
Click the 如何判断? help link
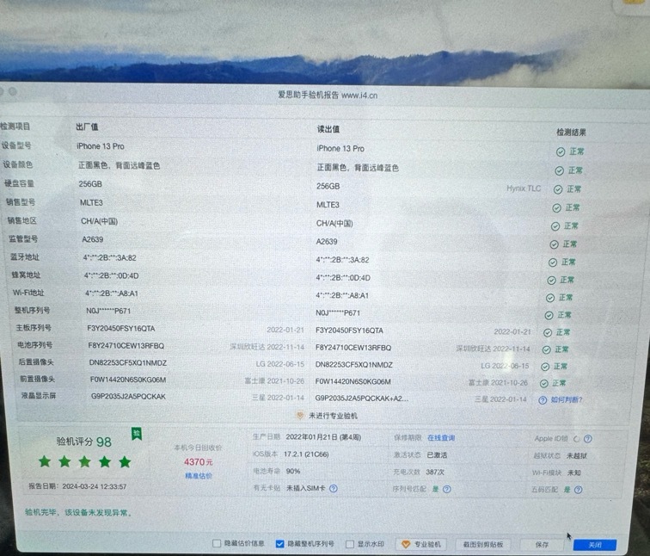(x=567, y=400)
